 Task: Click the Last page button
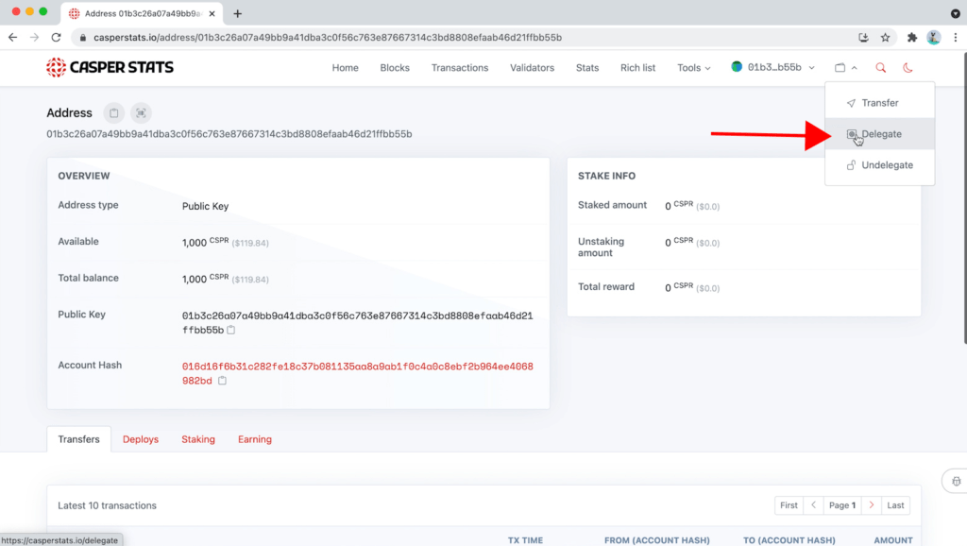click(x=896, y=505)
